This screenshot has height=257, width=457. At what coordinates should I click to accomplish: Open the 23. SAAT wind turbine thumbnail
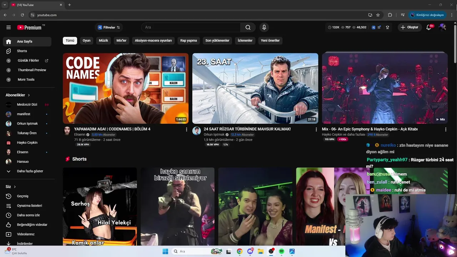[x=255, y=88]
